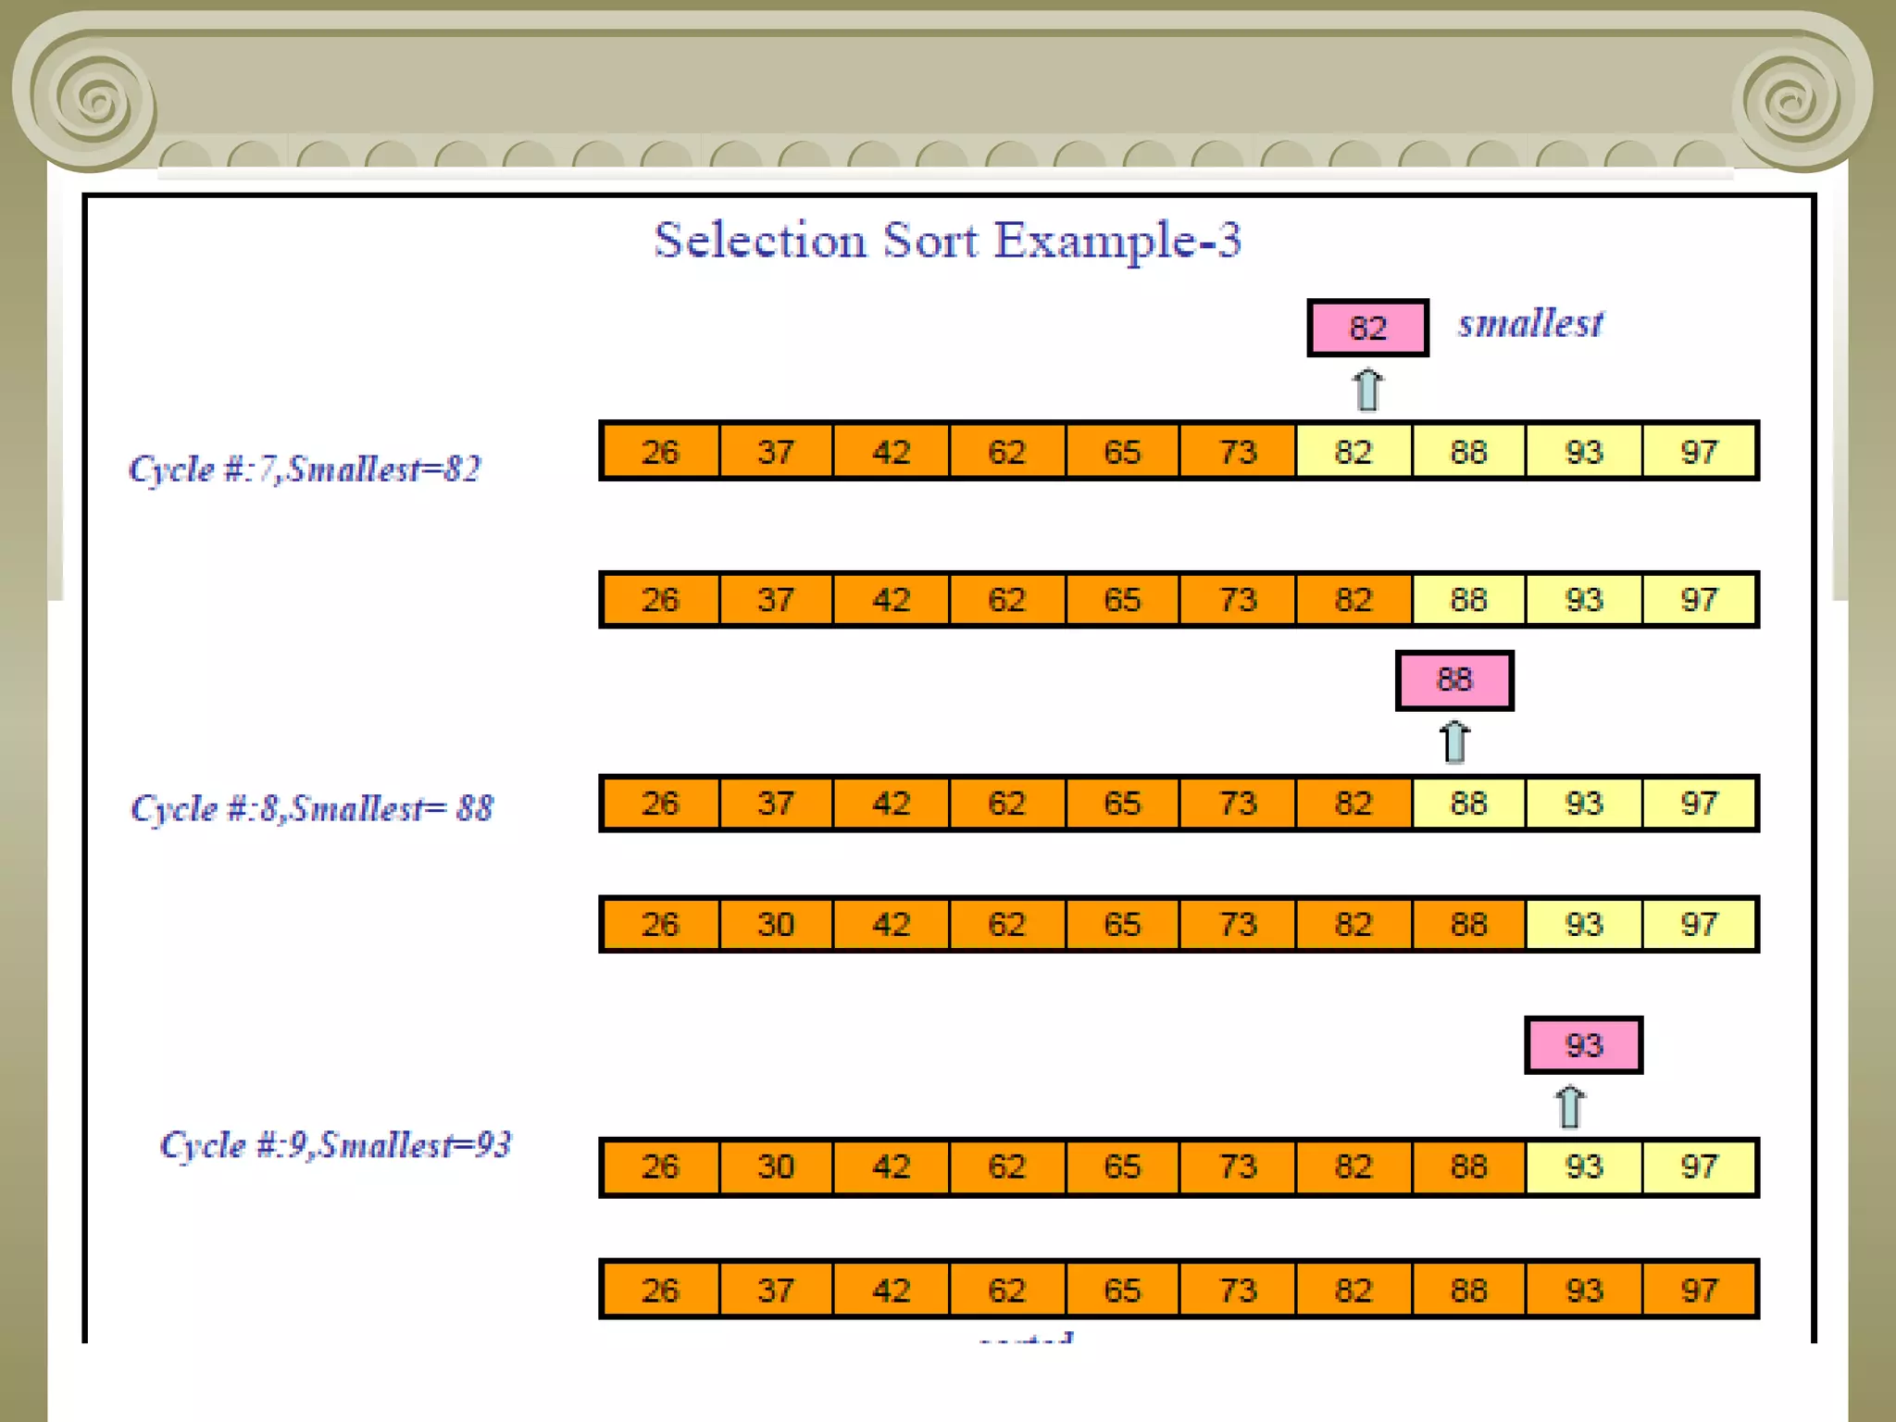1896x1422 pixels.
Task: Select cell 73 in the Cycle #:7 row
Action: coord(1238,452)
